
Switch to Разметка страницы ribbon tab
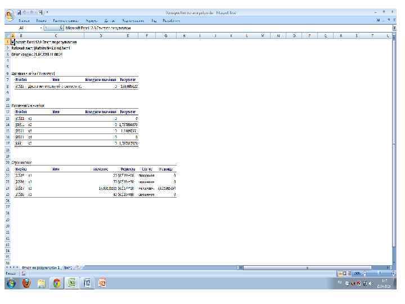coord(66,21)
